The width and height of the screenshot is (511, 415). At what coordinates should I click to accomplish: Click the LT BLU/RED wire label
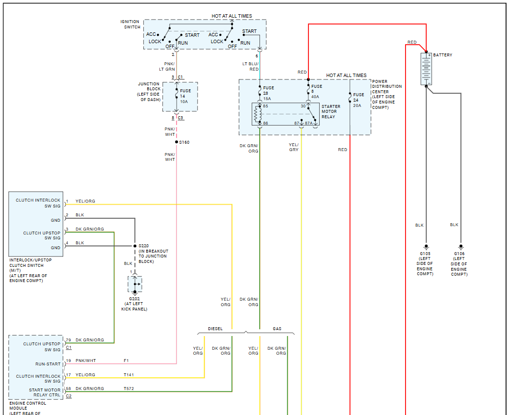pyautogui.click(x=250, y=67)
